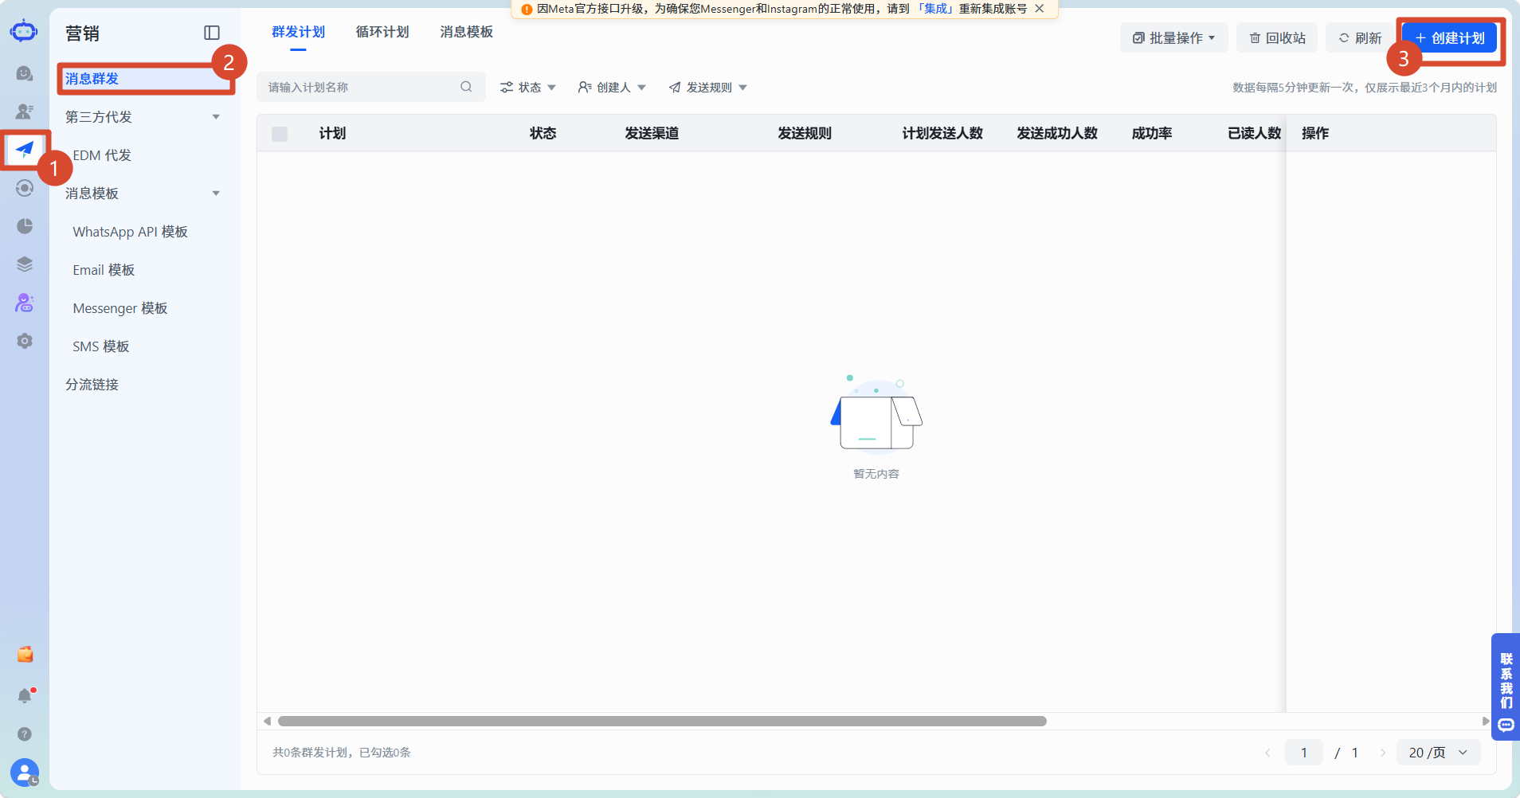Open the AI assistant person icon
This screenshot has height=798, width=1520.
(x=25, y=303)
